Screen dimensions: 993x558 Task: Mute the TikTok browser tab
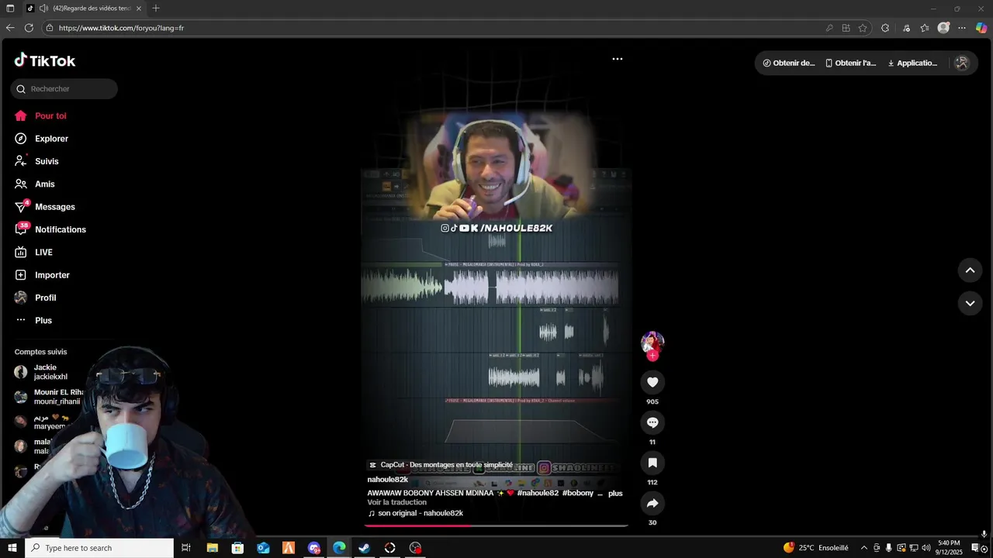coord(43,9)
